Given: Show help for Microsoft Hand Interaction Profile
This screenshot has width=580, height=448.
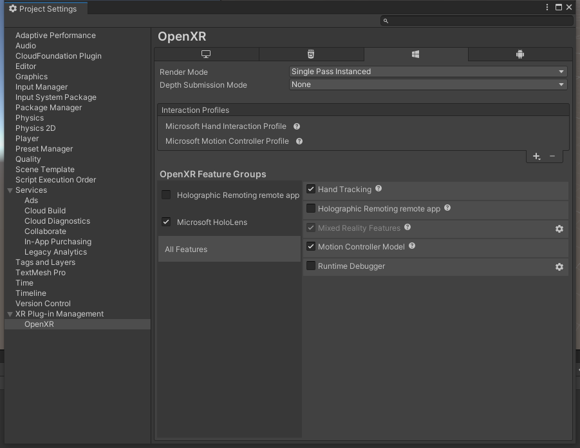Looking at the screenshot, I should [x=297, y=126].
